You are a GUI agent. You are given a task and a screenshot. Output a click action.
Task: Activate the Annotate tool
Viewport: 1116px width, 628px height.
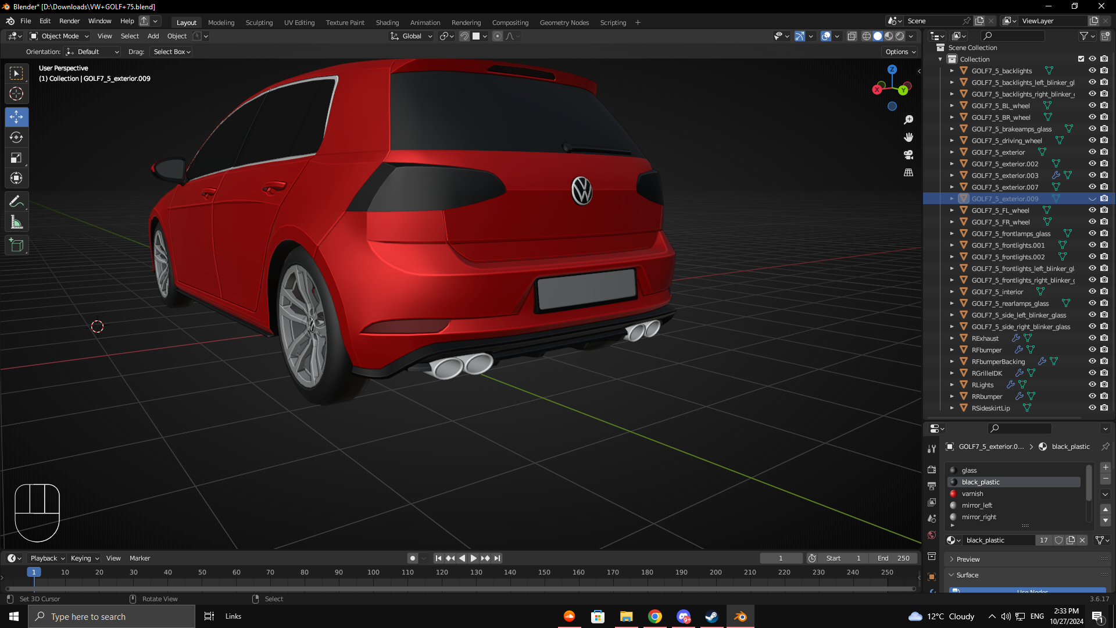pos(16,202)
